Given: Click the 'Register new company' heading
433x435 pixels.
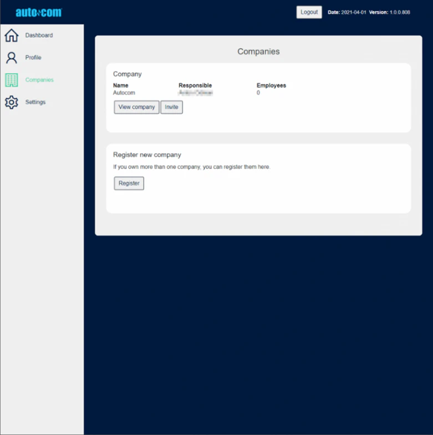Looking at the screenshot, I should pyautogui.click(x=147, y=155).
